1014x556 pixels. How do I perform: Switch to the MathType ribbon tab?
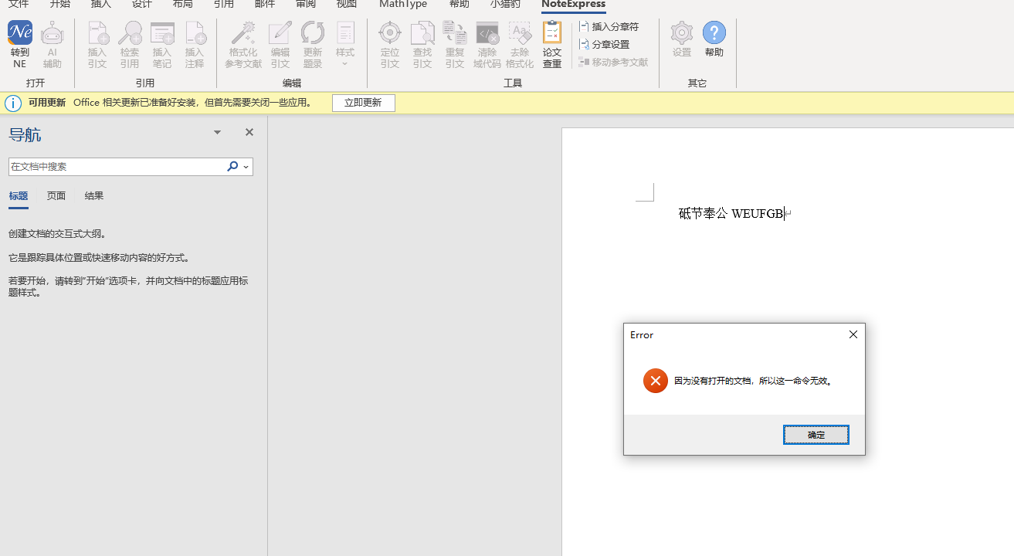(x=403, y=4)
